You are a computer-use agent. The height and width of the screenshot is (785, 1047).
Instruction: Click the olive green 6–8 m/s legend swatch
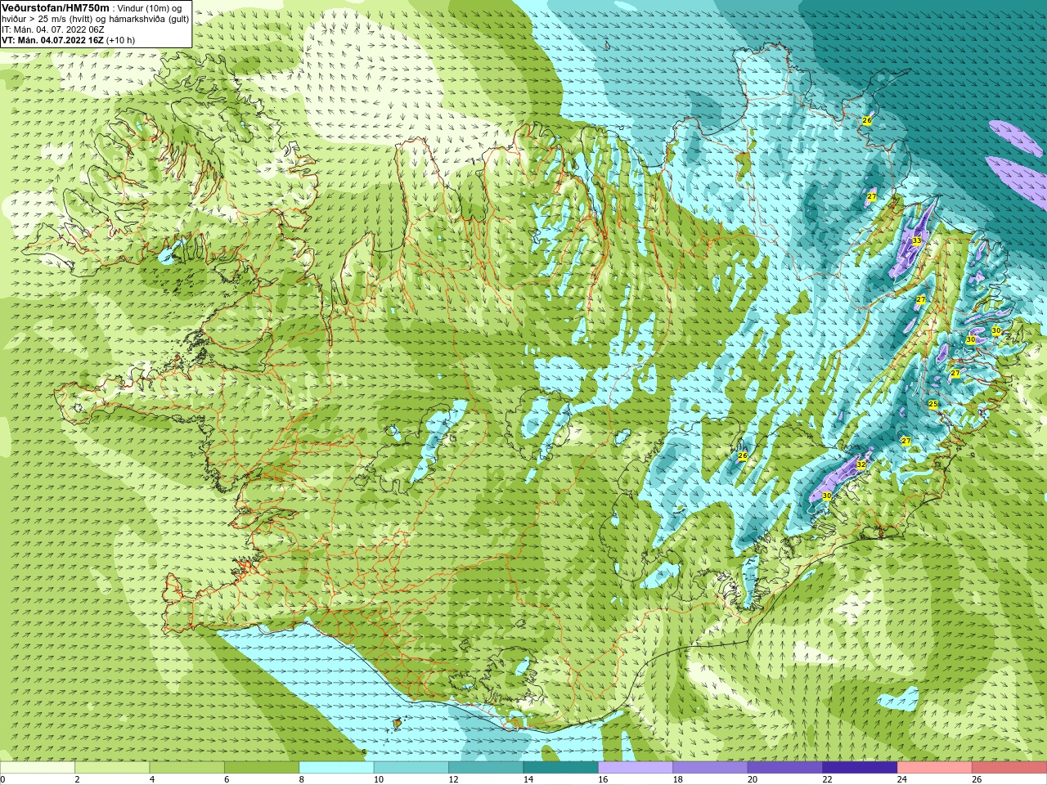(x=262, y=768)
